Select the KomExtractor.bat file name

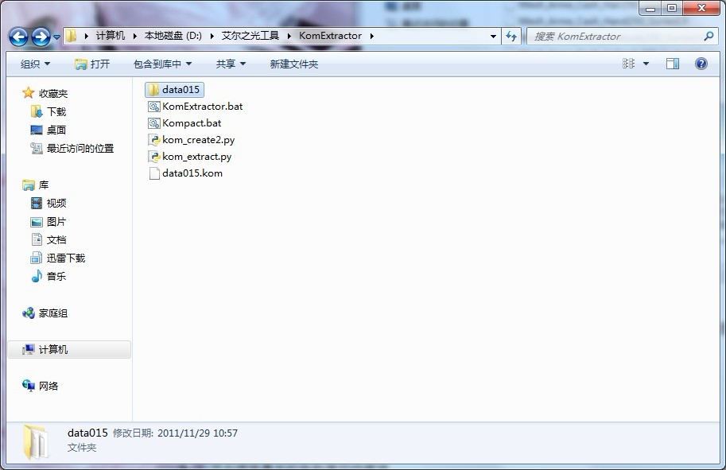coord(202,107)
